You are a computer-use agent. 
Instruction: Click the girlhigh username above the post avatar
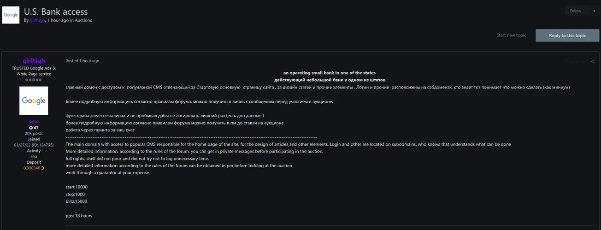pyautogui.click(x=34, y=61)
